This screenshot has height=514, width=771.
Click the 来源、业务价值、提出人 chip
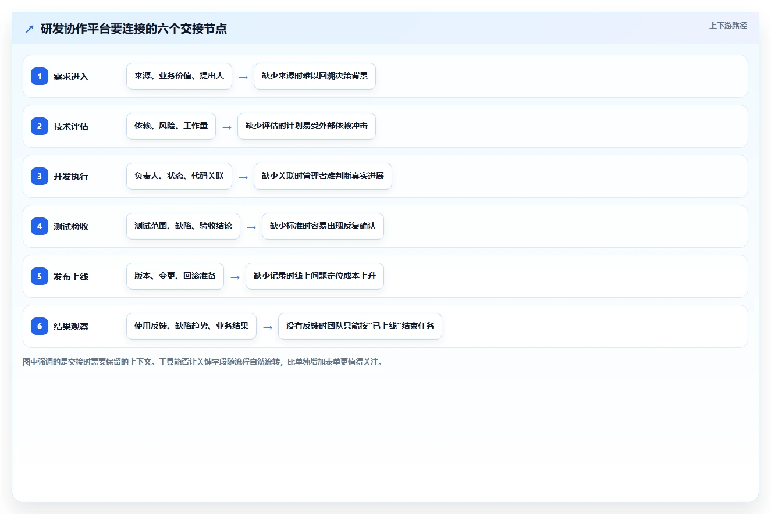[179, 76]
